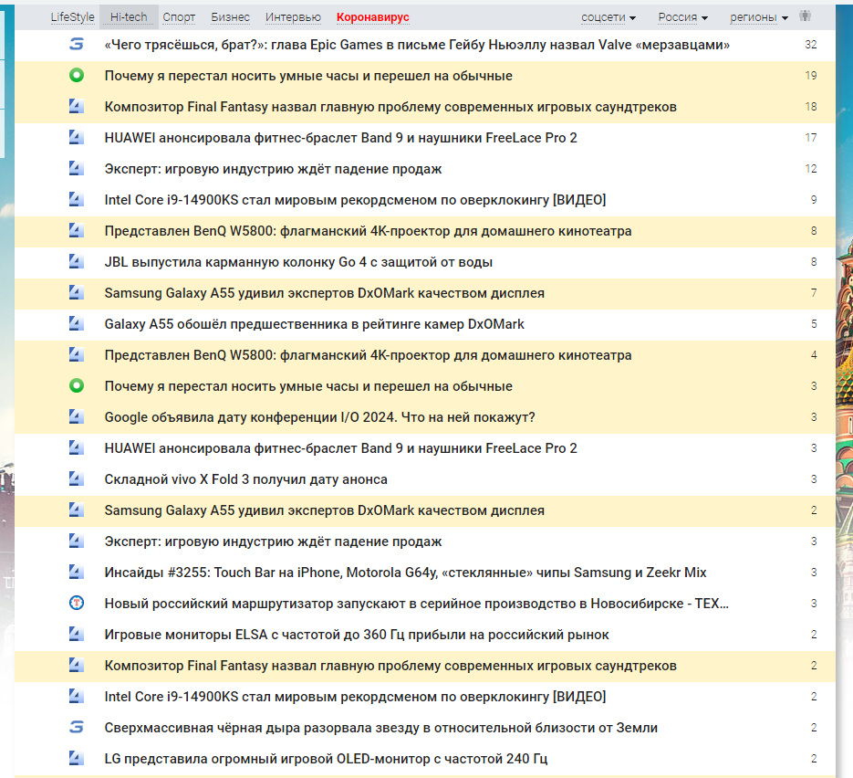Open the Россия dropdown

(682, 17)
